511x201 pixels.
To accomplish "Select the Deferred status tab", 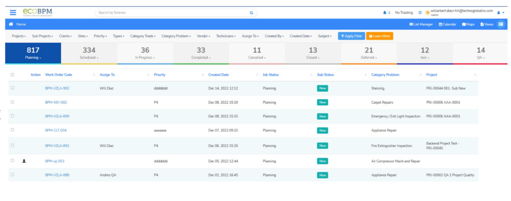I will pyautogui.click(x=369, y=53).
